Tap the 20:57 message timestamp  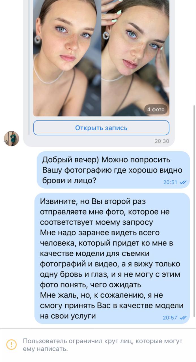[x=170, y=318]
